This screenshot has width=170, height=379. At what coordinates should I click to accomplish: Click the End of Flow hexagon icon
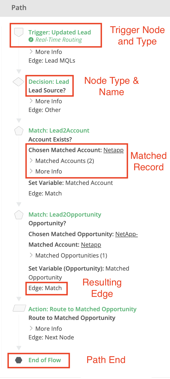click(18, 360)
